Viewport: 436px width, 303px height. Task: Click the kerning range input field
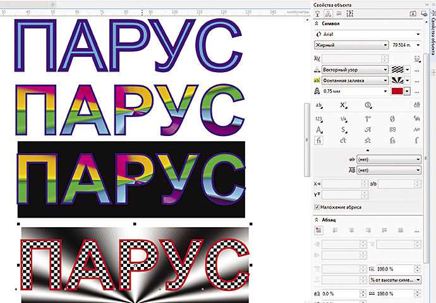click(354, 59)
